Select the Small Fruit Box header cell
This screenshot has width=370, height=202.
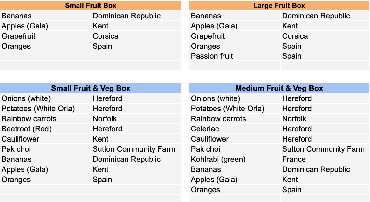91,5
